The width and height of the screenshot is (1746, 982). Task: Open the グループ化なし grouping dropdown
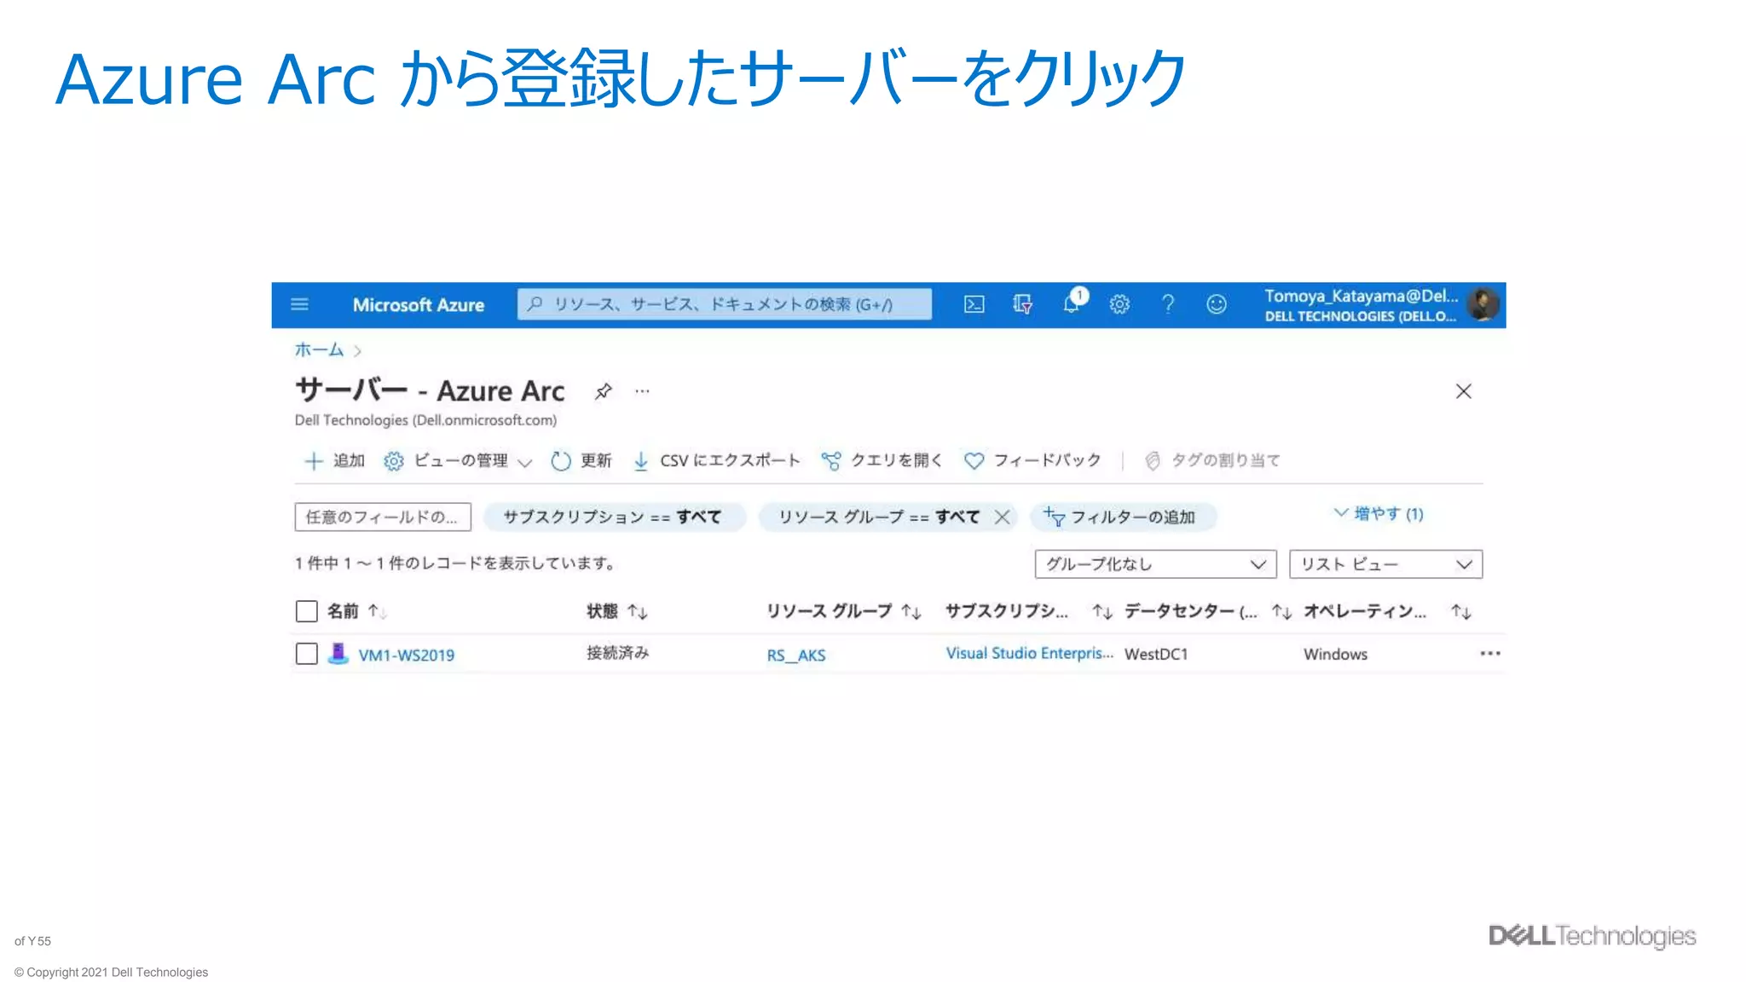pyautogui.click(x=1155, y=564)
